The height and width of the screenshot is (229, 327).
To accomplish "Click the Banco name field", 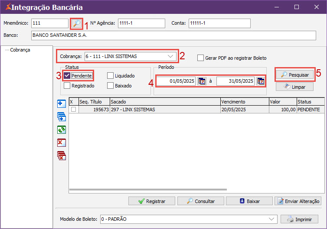I will pyautogui.click(x=174, y=35).
